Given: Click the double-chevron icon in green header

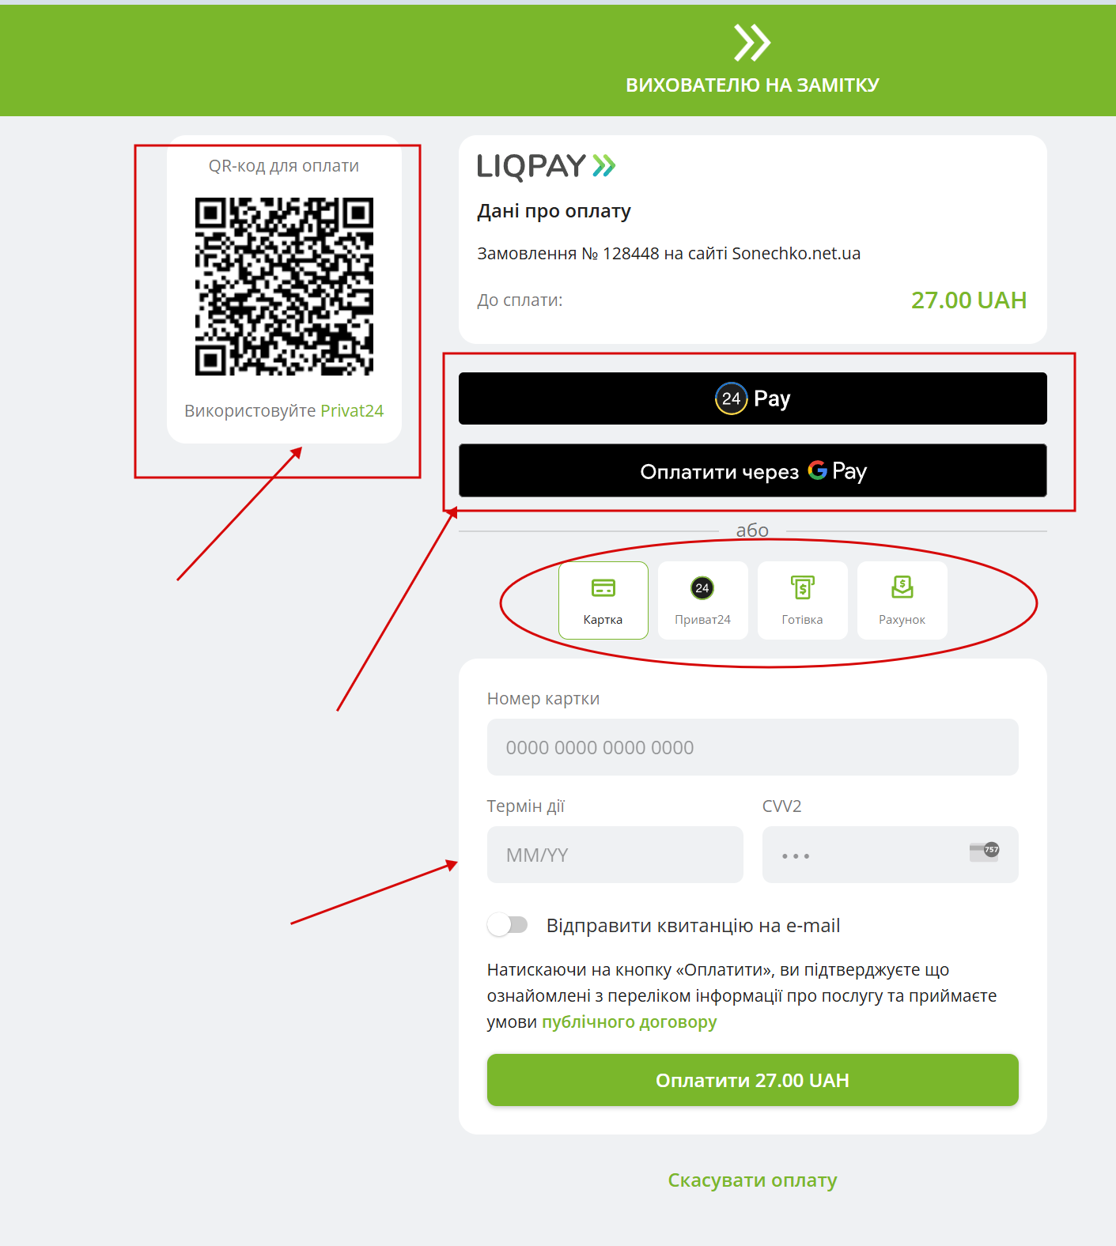Looking at the screenshot, I should click(x=752, y=43).
